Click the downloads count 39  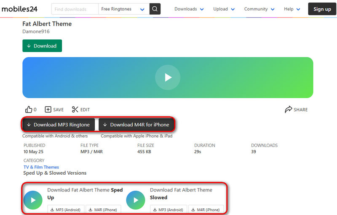coord(254,152)
